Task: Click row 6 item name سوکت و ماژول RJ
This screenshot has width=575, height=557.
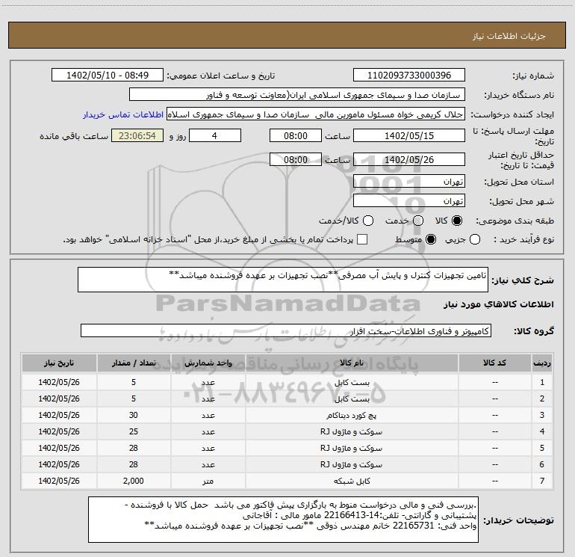Action: coord(352,464)
